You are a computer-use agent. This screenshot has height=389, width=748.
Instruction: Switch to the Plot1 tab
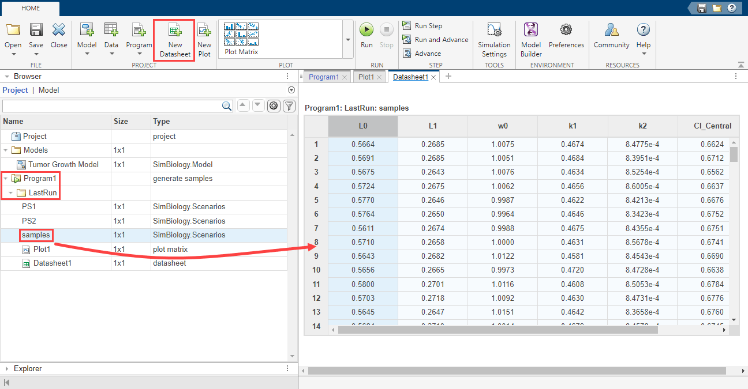(366, 77)
